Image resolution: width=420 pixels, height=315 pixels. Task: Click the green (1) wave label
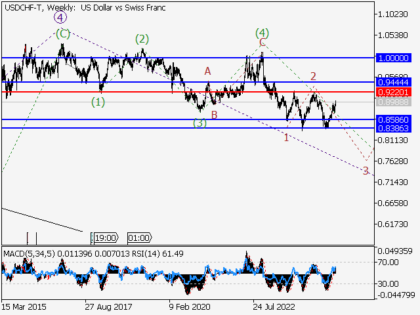[x=98, y=102]
